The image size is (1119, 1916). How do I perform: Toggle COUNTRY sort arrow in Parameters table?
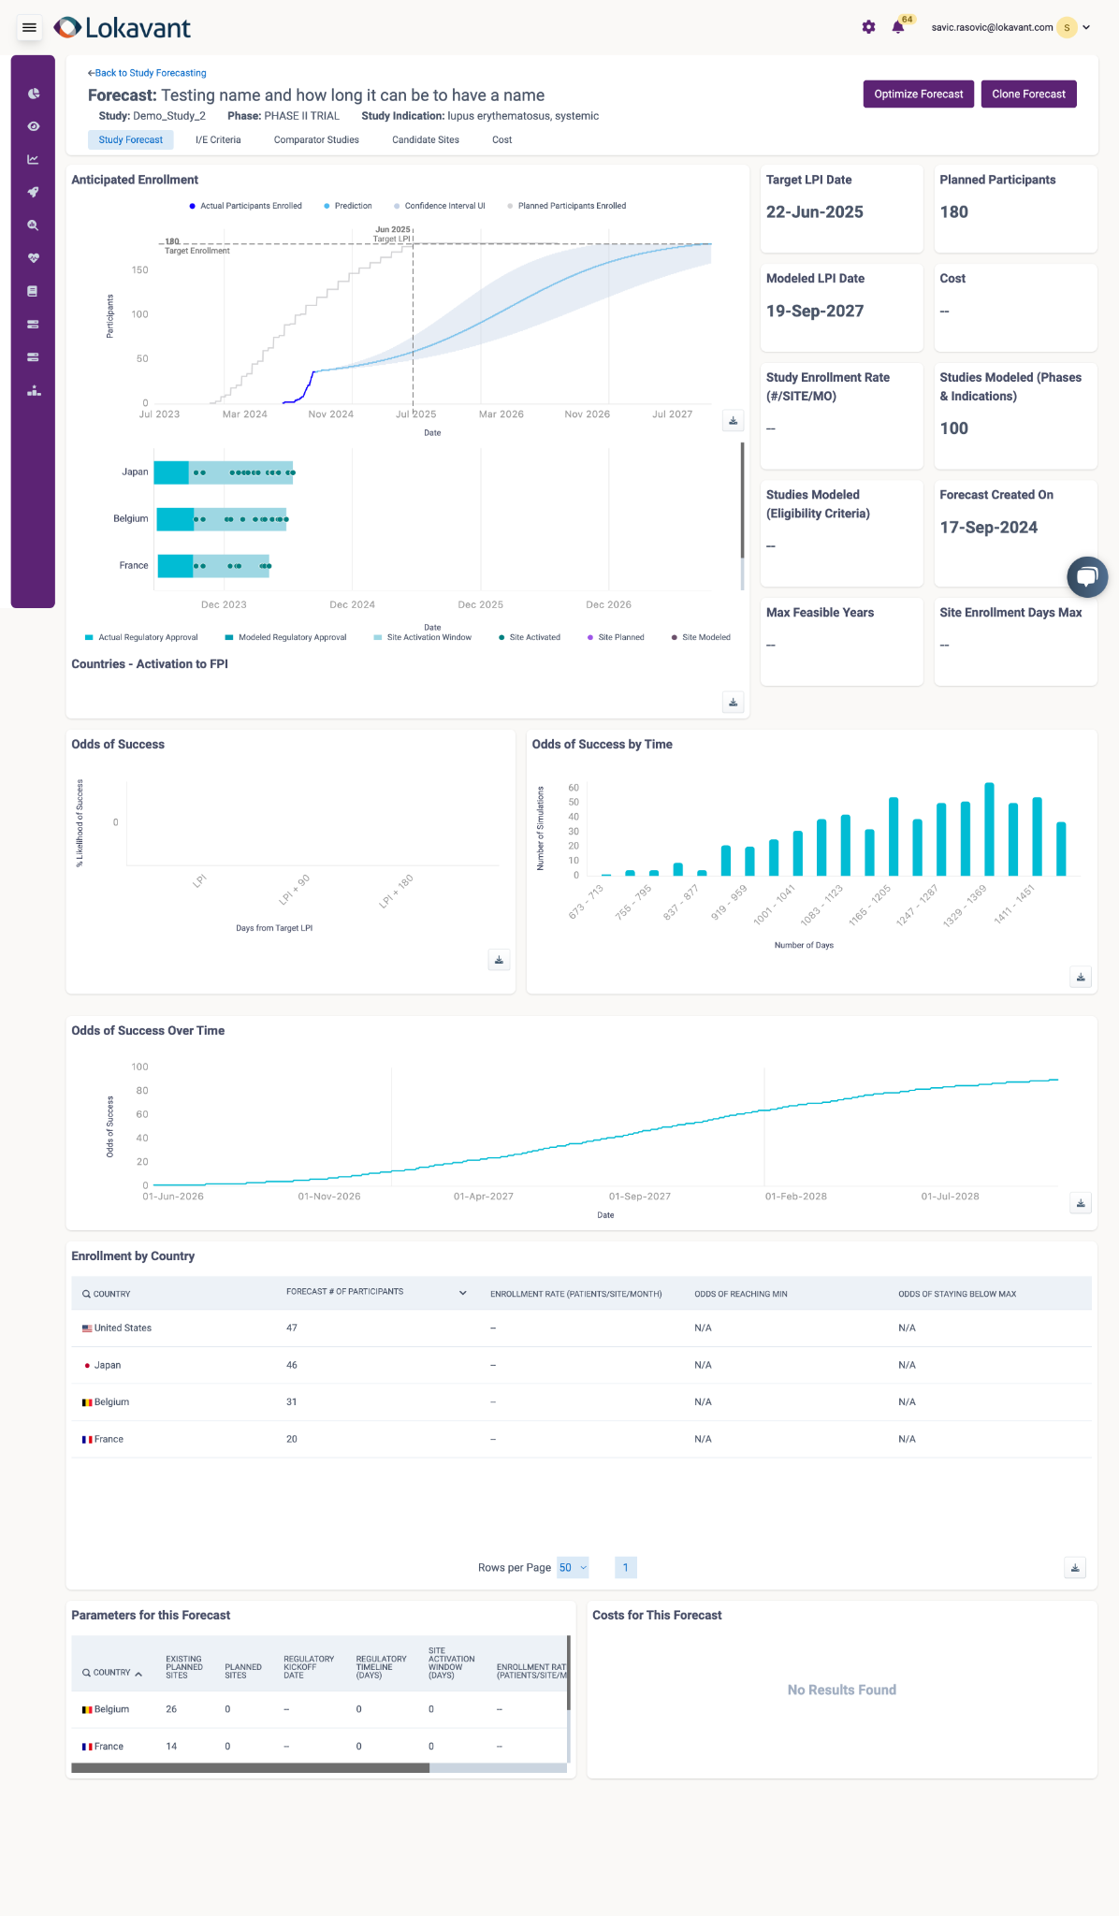138,1674
